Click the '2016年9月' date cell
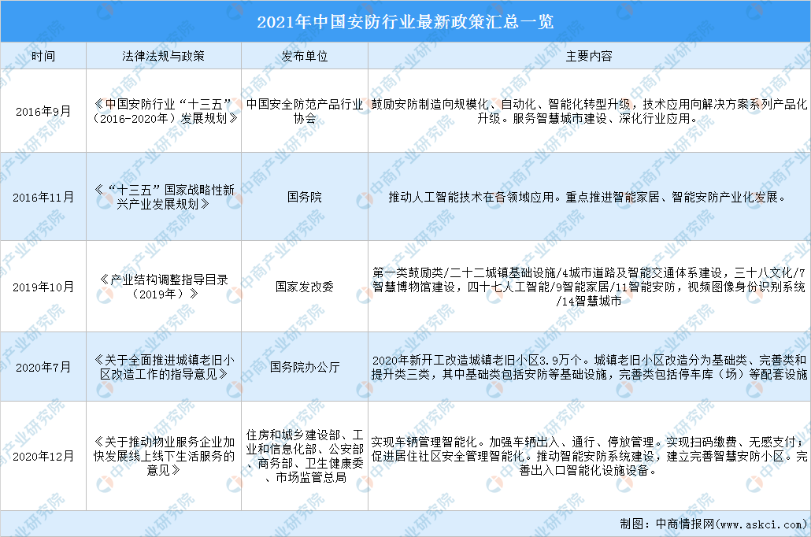The width and height of the screenshot is (811, 537). pyautogui.click(x=43, y=111)
